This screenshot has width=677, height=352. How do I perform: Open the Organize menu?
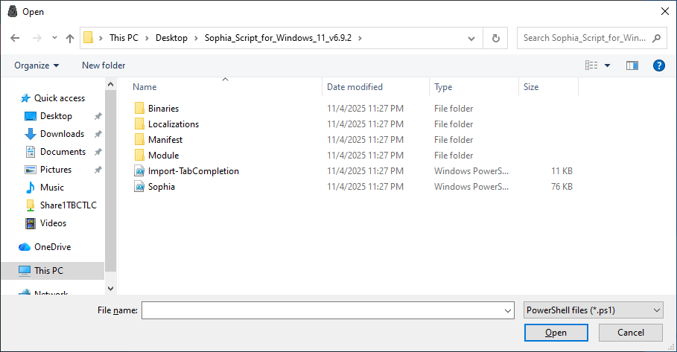[36, 65]
